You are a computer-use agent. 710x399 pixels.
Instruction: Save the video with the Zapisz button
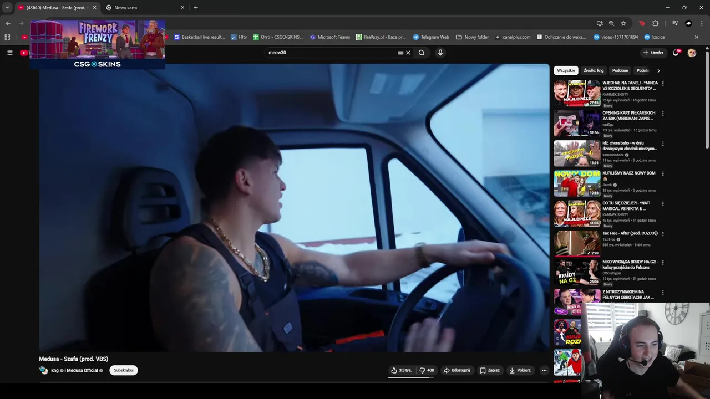(x=490, y=370)
